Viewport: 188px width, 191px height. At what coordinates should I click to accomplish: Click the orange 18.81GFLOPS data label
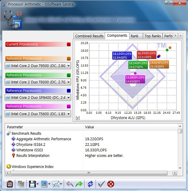tap(159, 64)
